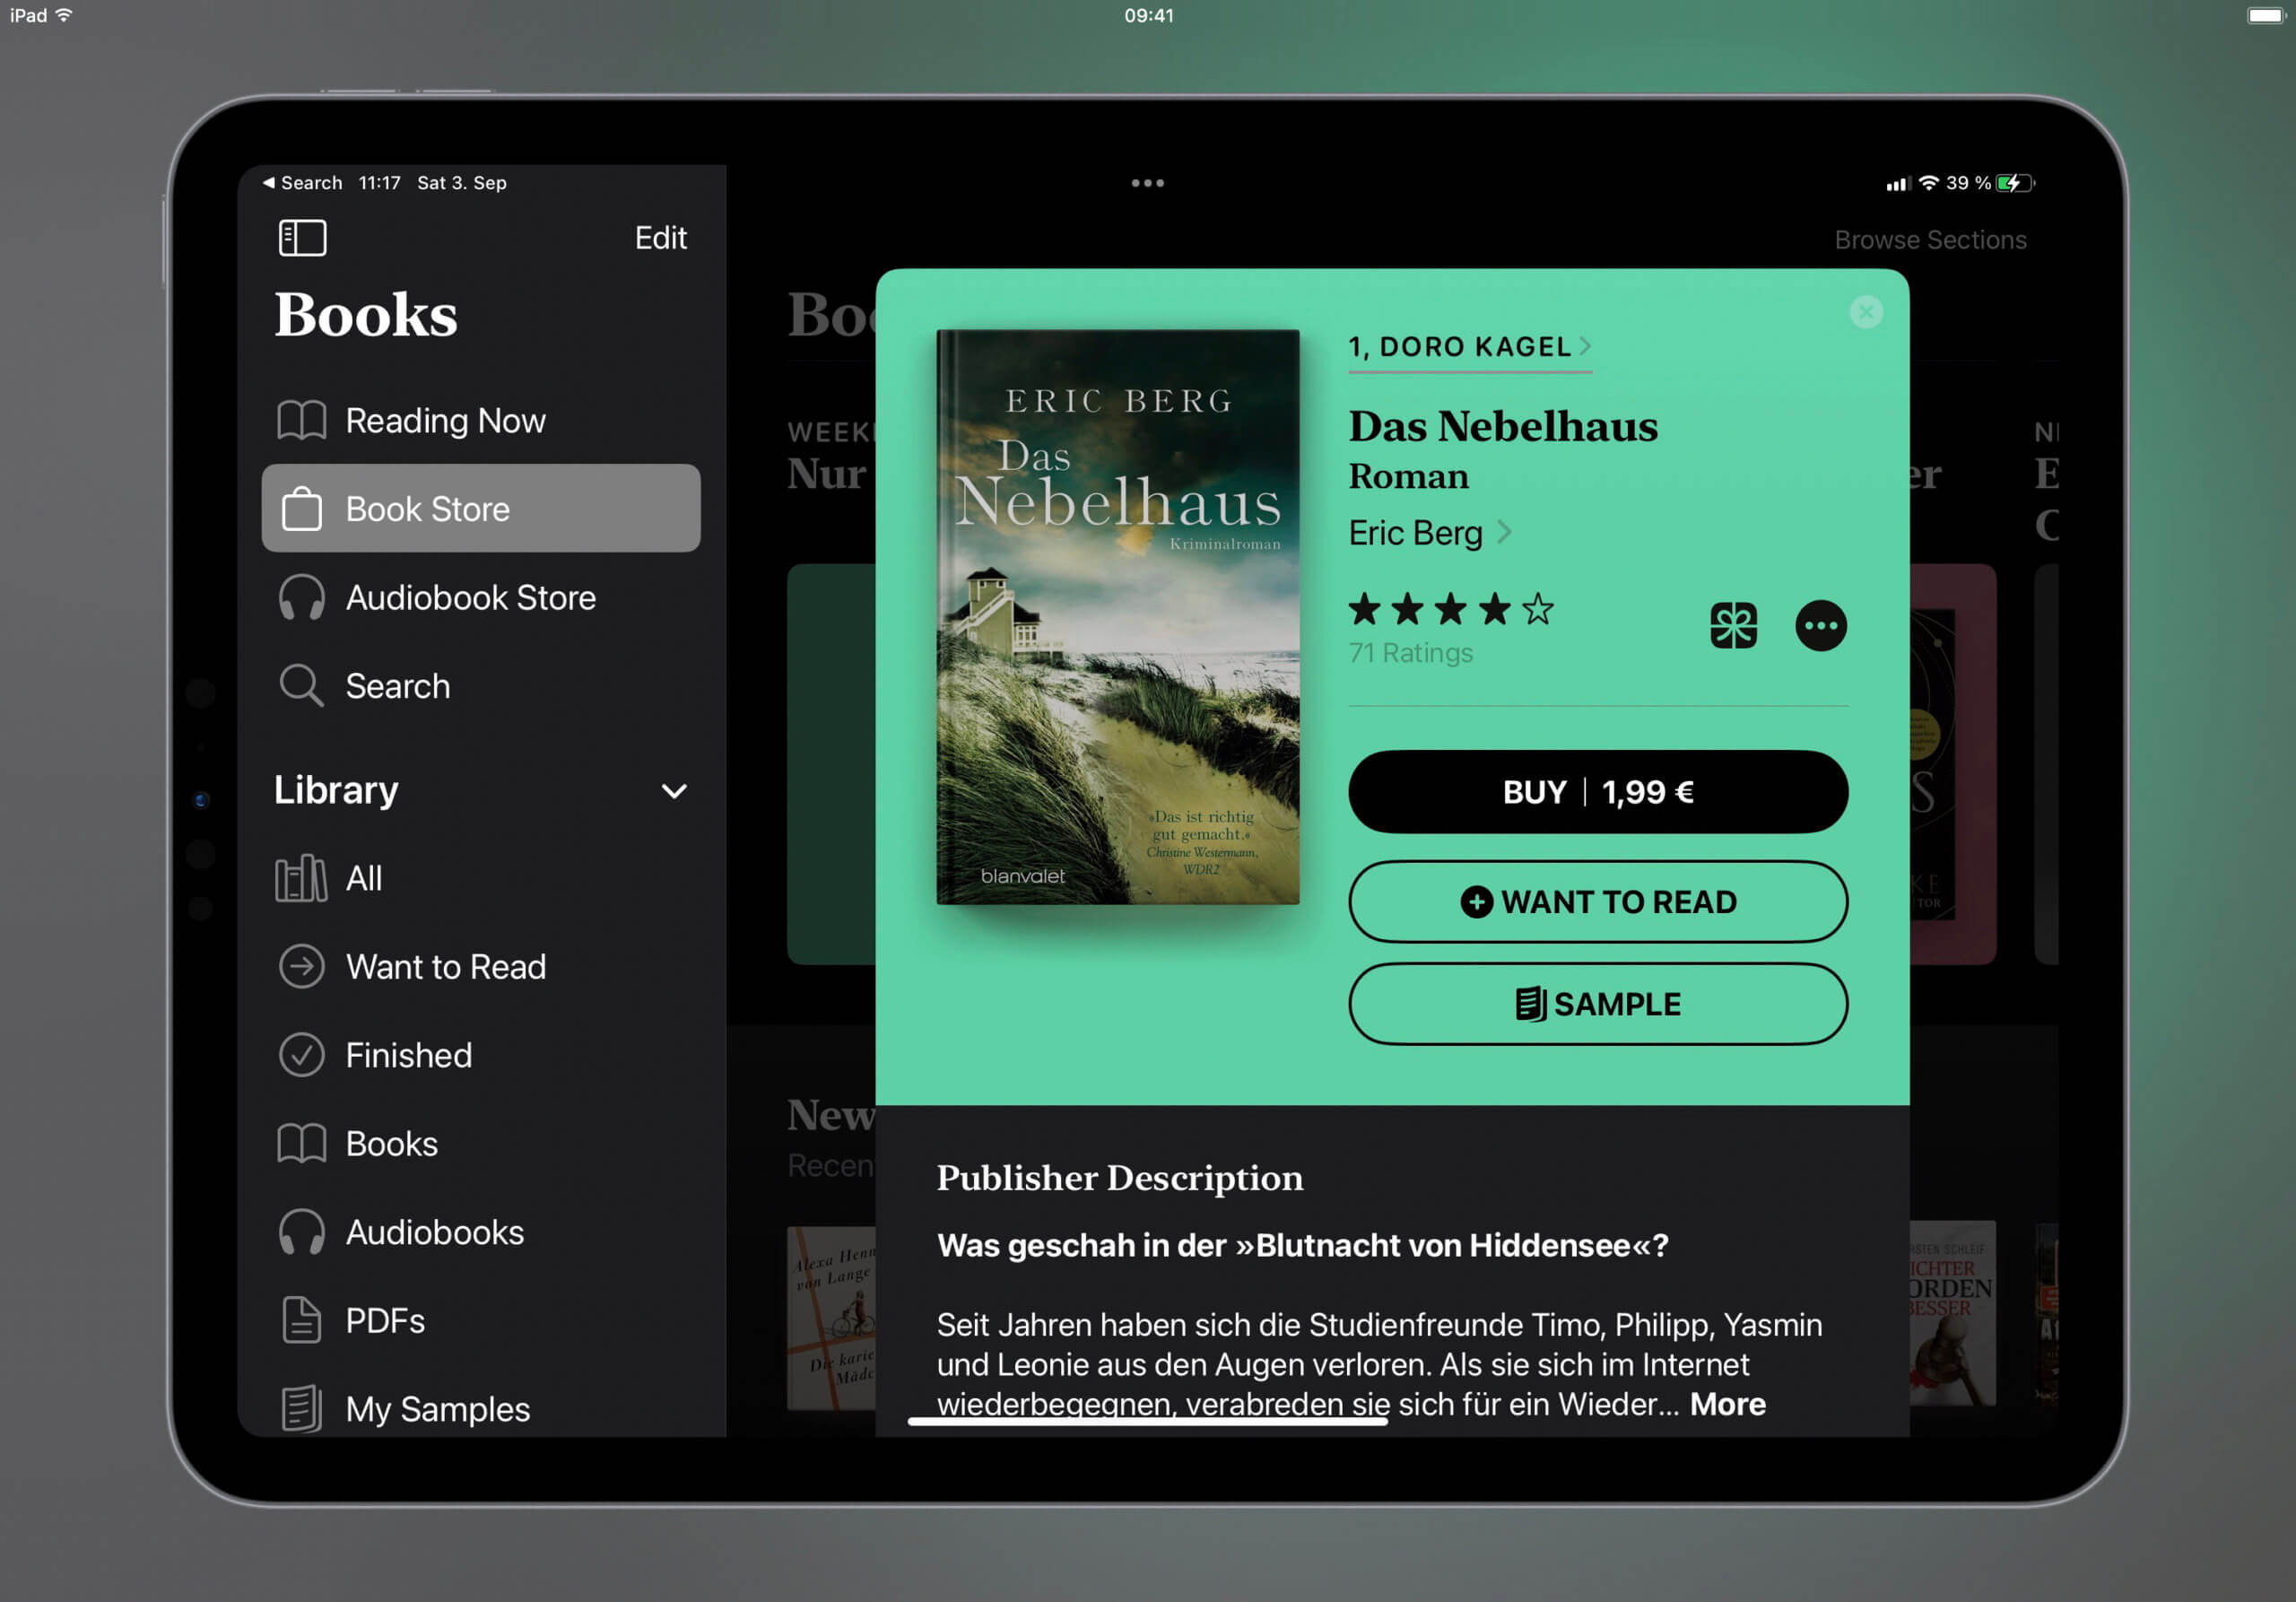Open Browse Sections menu
Screen dimensions: 2296x1602
point(1930,240)
